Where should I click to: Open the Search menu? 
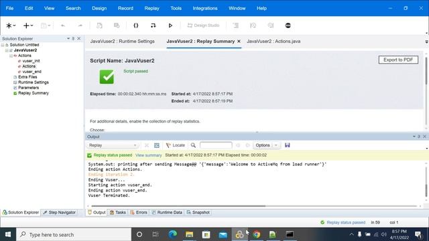tap(73, 8)
